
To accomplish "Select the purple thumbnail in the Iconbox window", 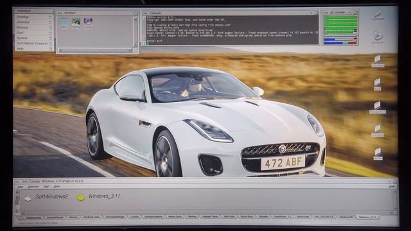I will tap(88, 23).
